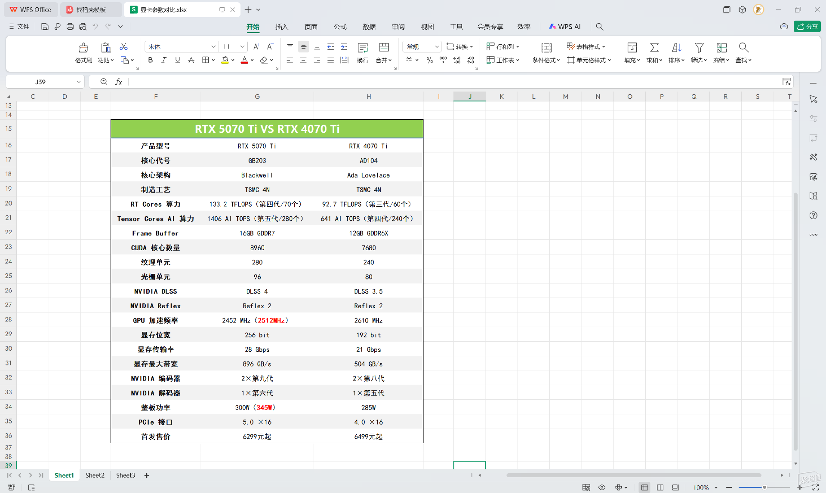Click the percent style icon
The image size is (826, 493).
point(429,60)
